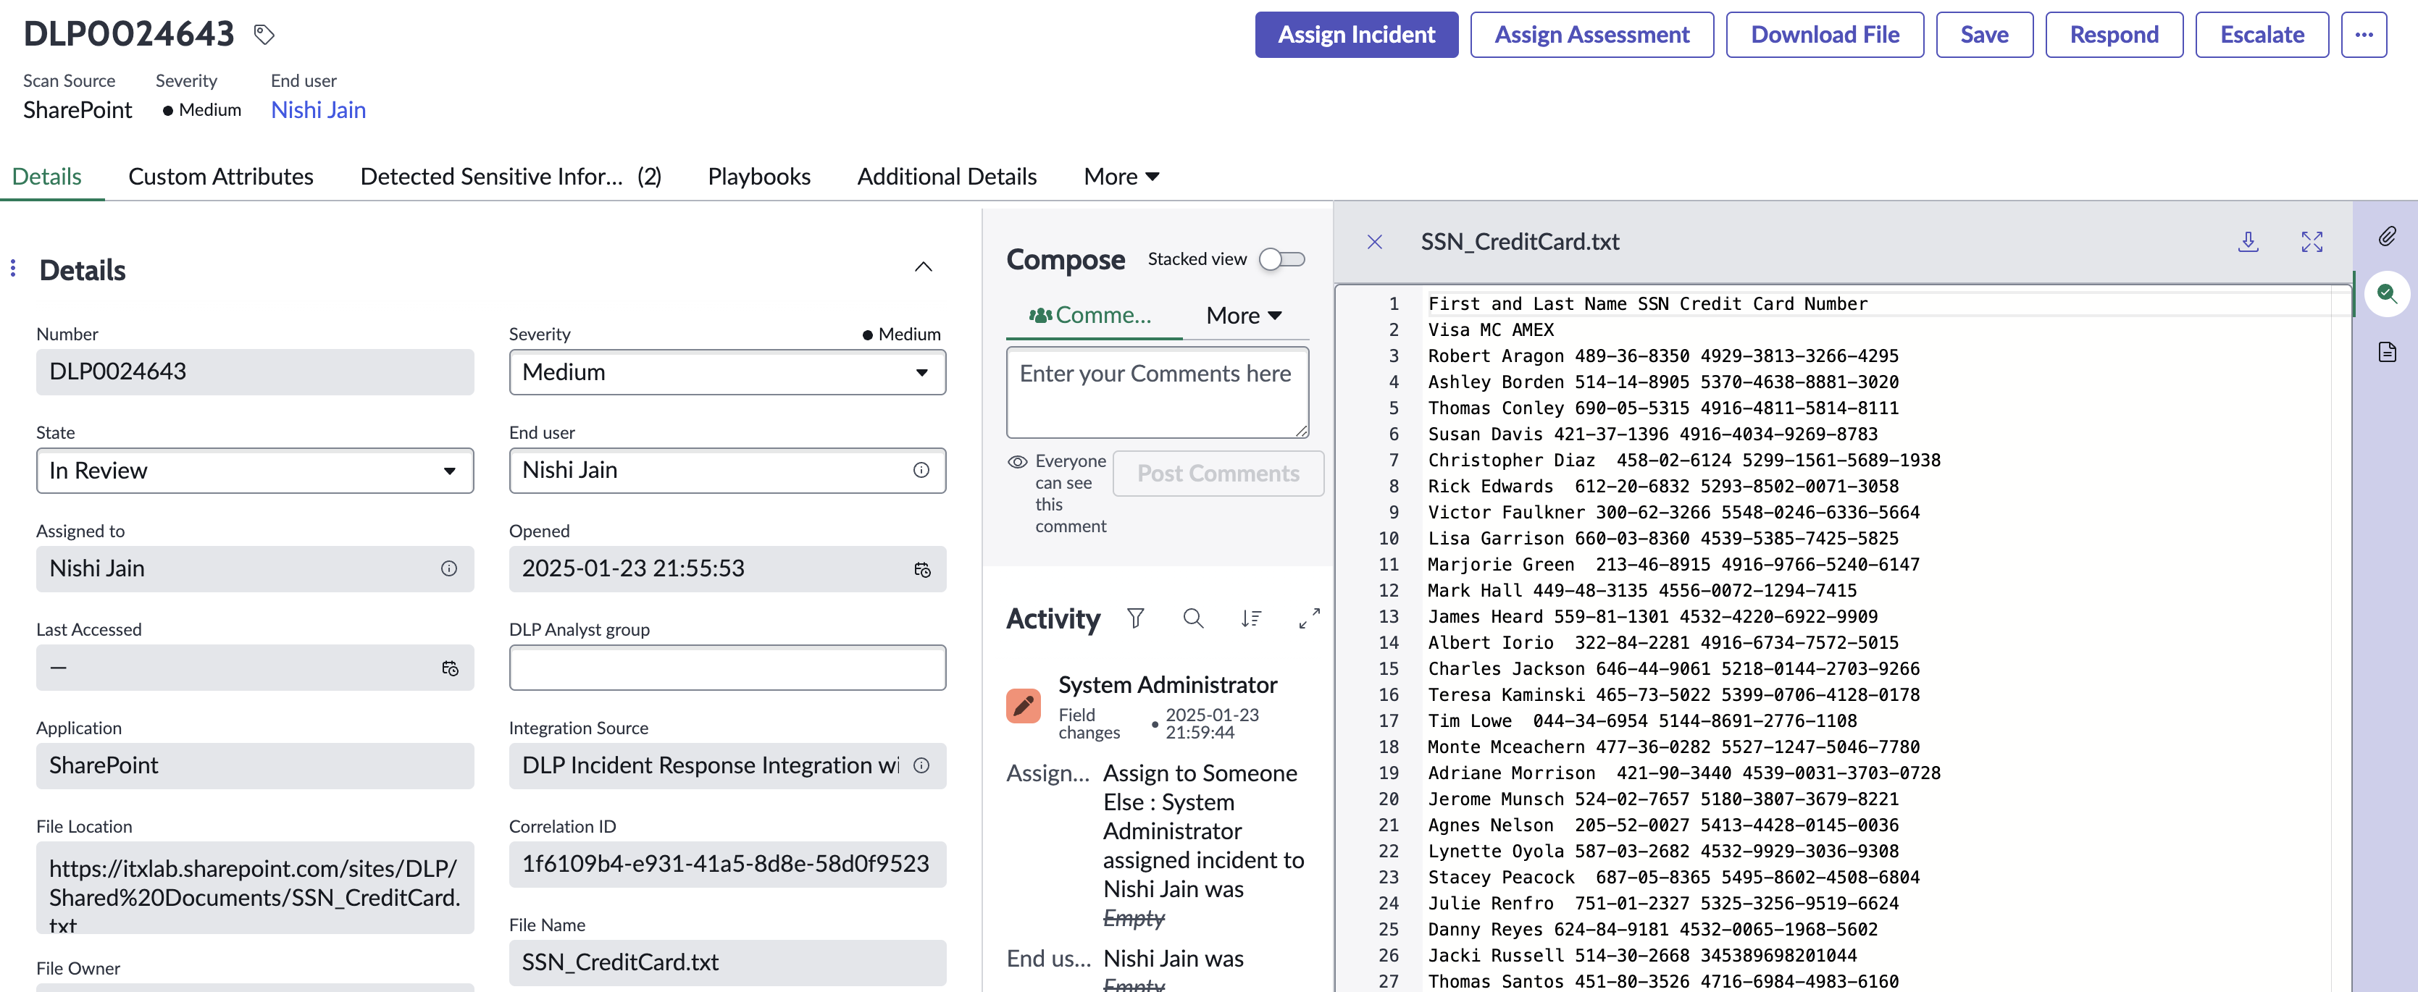Select line 17 Tim Lowe in preview
Screen dimensions: 2418x992
(1643, 722)
